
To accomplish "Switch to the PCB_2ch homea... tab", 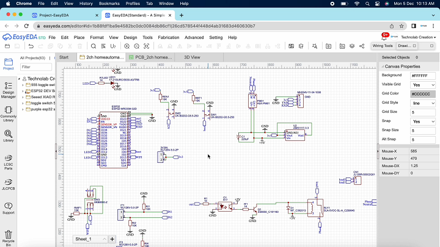I will pyautogui.click(x=150, y=57).
